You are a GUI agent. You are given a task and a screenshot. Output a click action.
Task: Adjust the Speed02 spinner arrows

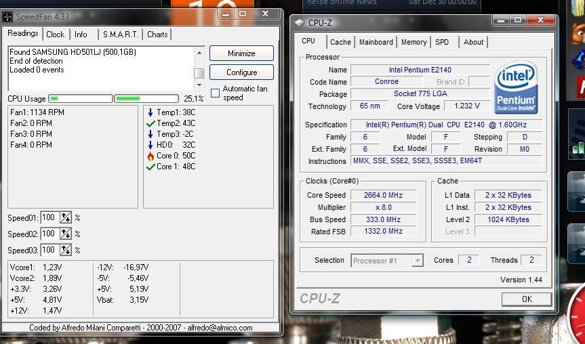tap(66, 234)
